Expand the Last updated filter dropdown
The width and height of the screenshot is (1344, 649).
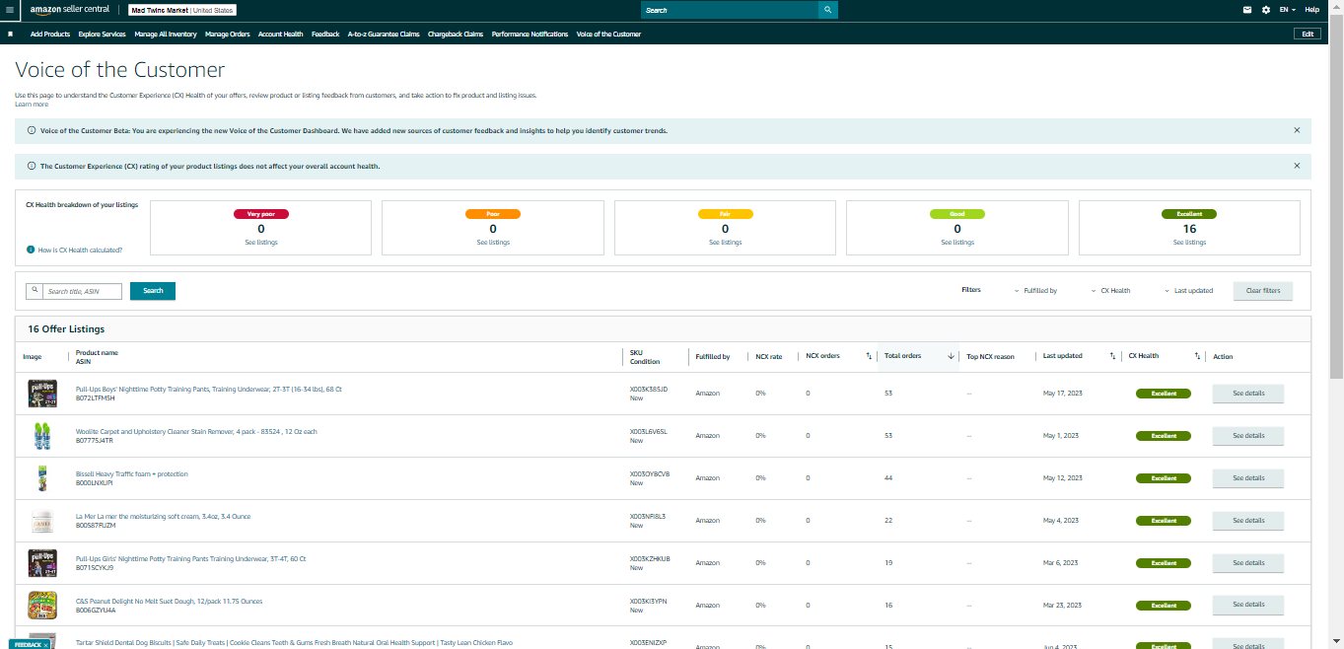1187,291
